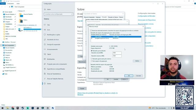Viewport: 196px width, 110px height.
Task: Open Arquivo menu in Explorer
Action: point(3,4)
